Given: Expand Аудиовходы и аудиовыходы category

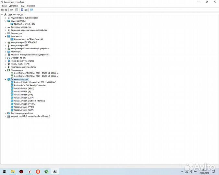Looking at the screenshot, I should click(5, 18).
